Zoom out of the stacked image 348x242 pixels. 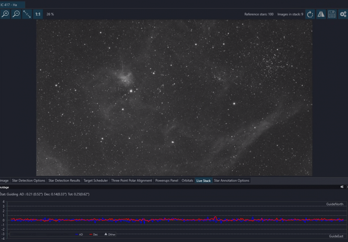click(16, 14)
